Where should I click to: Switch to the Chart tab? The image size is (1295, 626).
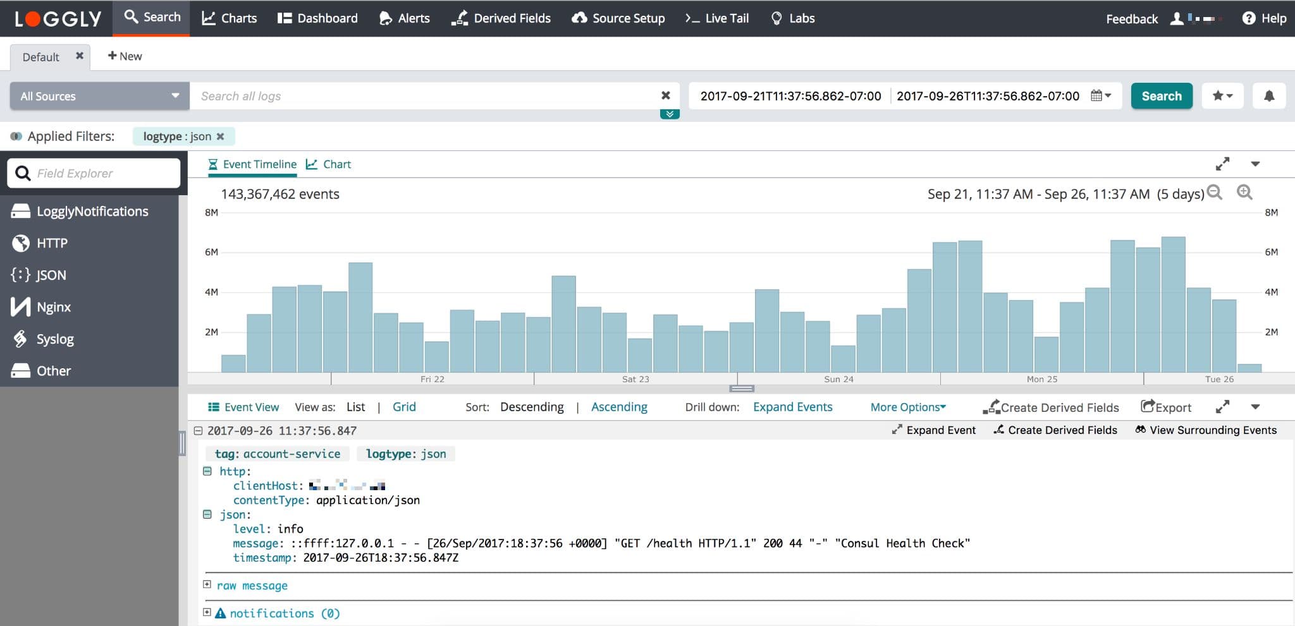click(328, 164)
